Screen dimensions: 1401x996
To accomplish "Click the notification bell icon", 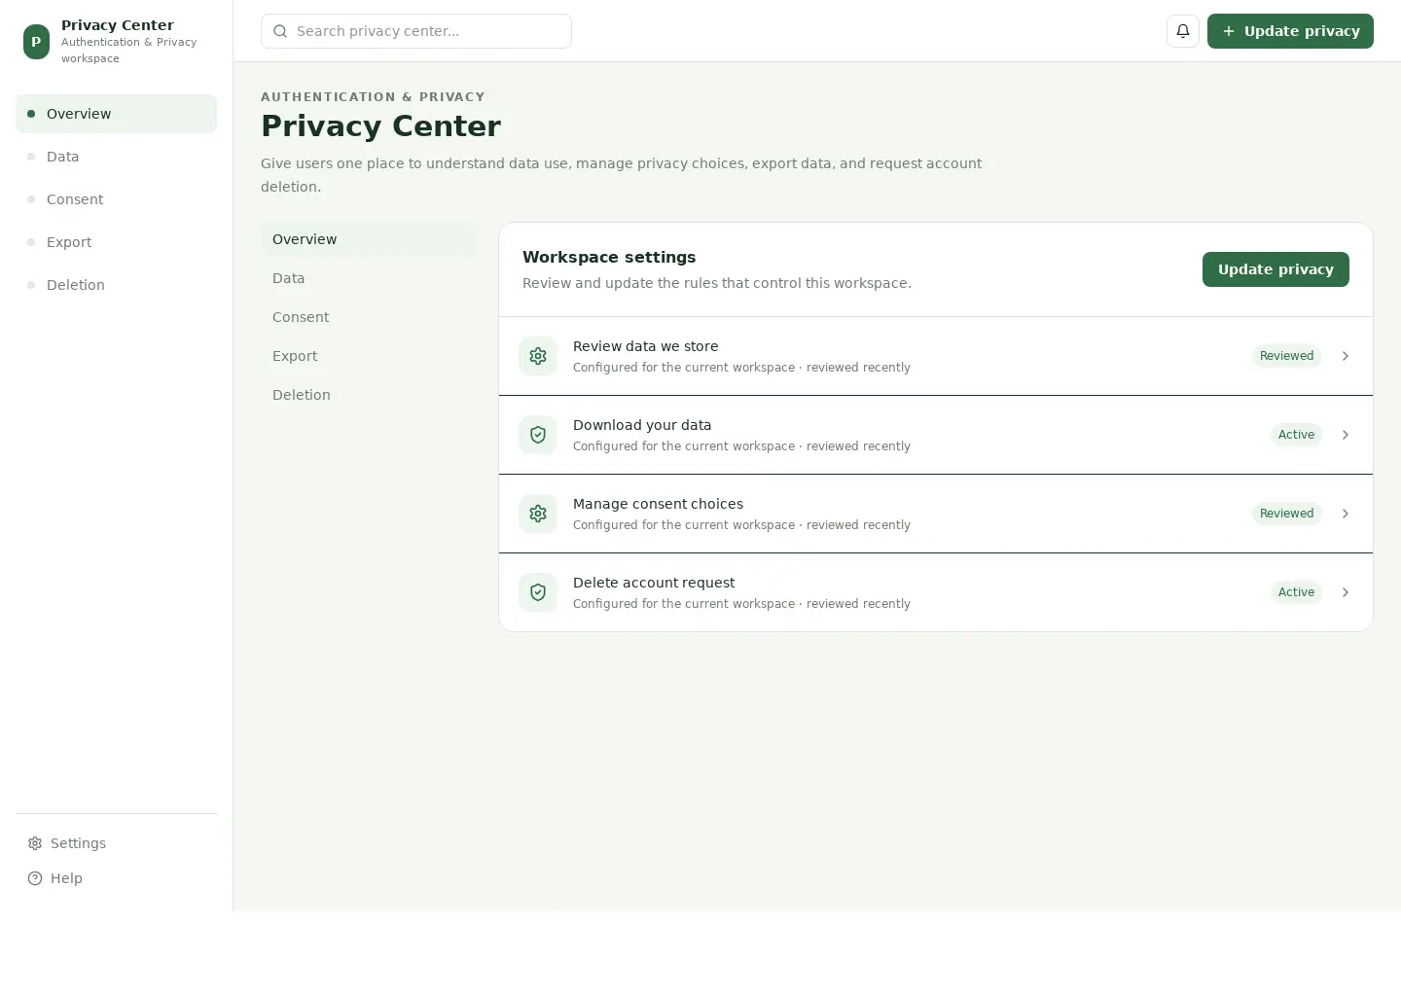I will (1183, 31).
